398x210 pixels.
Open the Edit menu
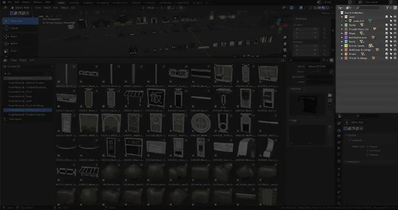tap(17, 2)
